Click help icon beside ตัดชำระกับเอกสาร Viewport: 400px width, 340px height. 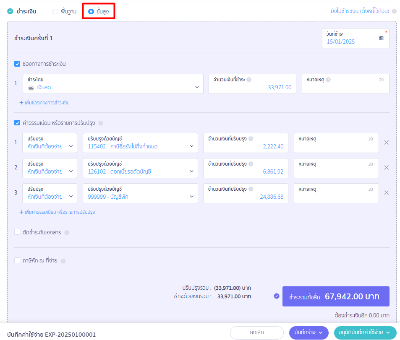pyautogui.click(x=67, y=232)
